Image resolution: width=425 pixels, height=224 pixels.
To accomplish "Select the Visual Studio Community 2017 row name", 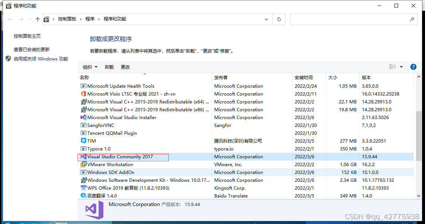I will pos(120,157).
